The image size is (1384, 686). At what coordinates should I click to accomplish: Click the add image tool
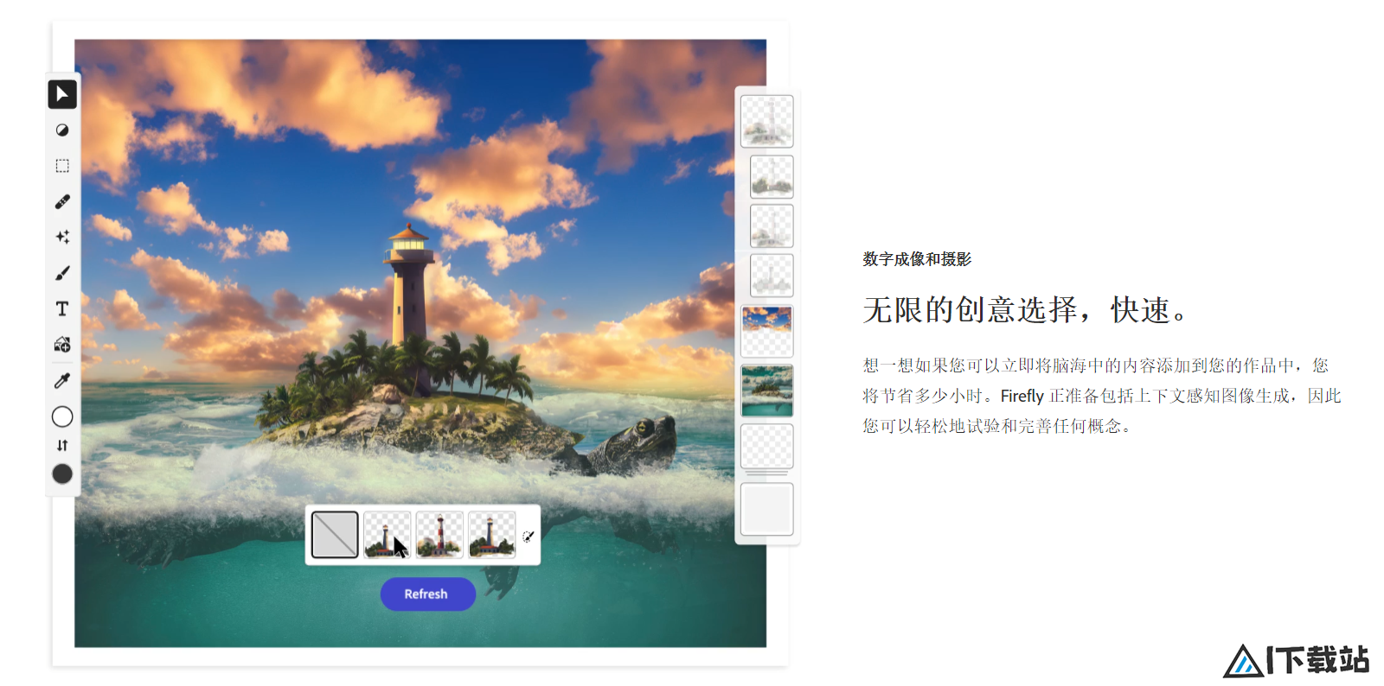point(62,345)
